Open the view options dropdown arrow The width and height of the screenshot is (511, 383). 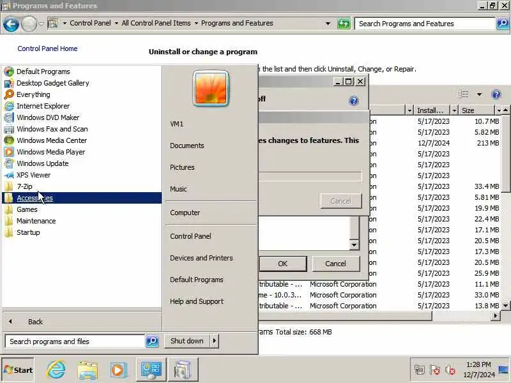click(x=479, y=94)
